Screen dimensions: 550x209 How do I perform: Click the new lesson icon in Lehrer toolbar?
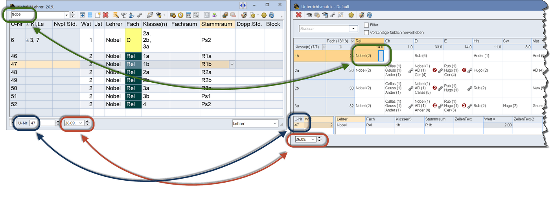click(98, 15)
